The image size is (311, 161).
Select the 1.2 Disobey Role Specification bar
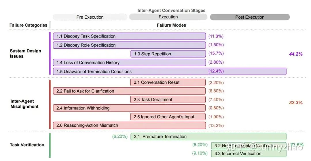129,45
